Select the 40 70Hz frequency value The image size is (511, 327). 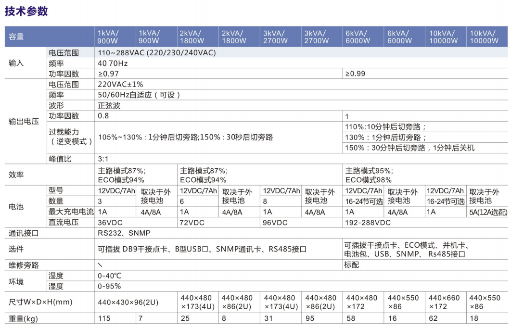coord(113,63)
